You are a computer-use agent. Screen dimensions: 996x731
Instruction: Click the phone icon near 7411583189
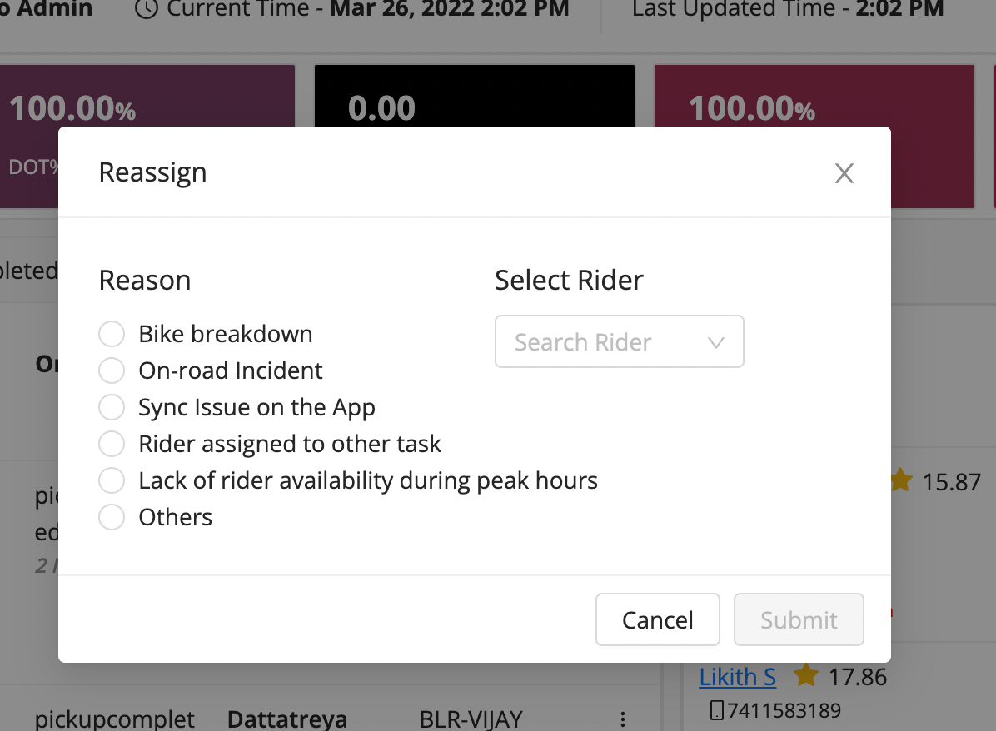tap(716, 710)
